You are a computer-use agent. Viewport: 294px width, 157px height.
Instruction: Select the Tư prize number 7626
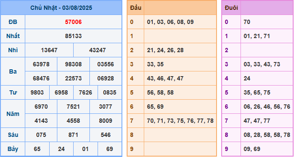(86, 92)
